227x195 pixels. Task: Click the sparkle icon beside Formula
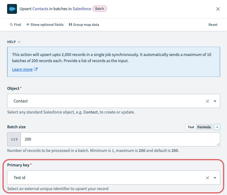tap(217, 127)
